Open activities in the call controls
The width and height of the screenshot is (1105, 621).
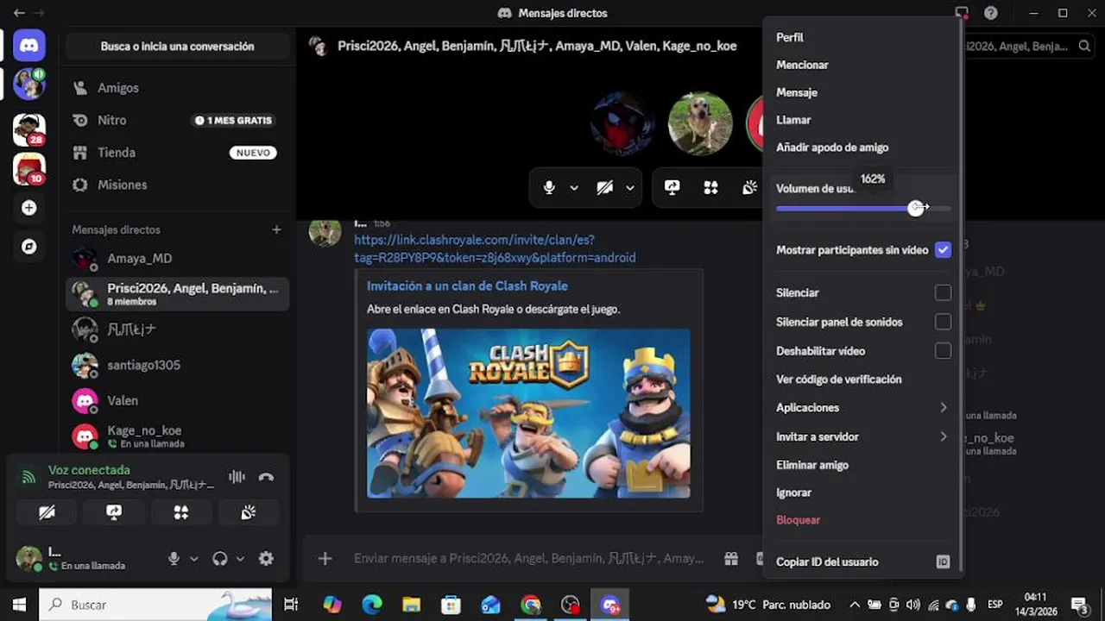click(x=710, y=188)
